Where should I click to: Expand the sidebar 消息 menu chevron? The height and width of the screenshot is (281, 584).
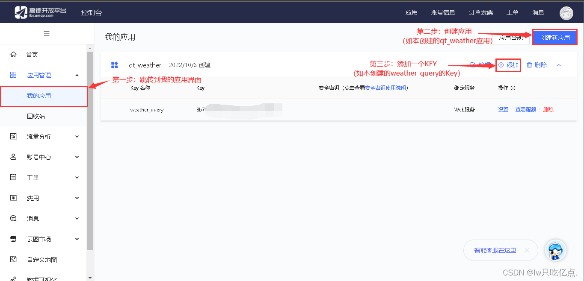(x=77, y=219)
